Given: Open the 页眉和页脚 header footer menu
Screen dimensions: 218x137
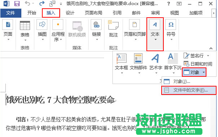Looking at the screenshot, I should point(134,30).
